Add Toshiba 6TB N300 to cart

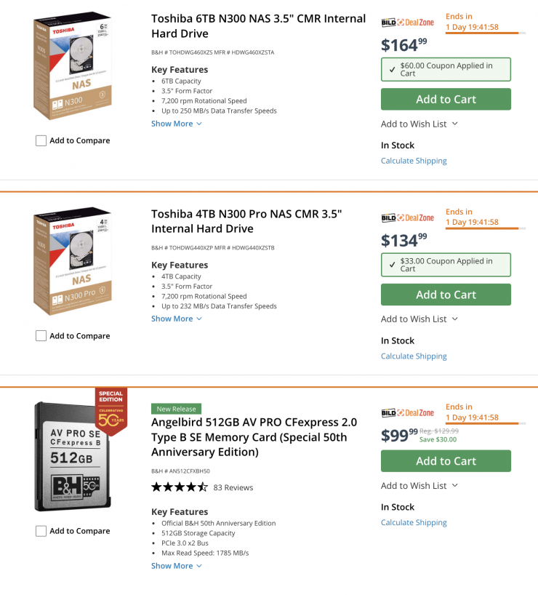(446, 99)
